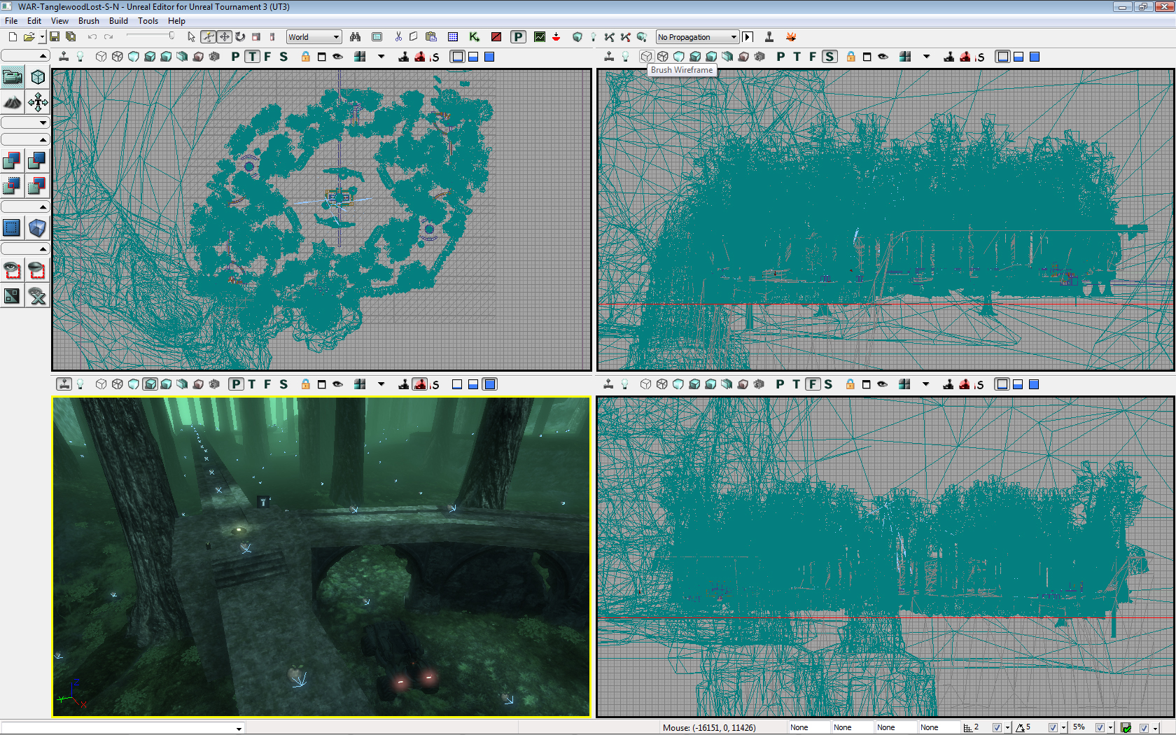Screen dimensions: 1176x735
Task: Click the Play level P icon
Action: click(518, 37)
